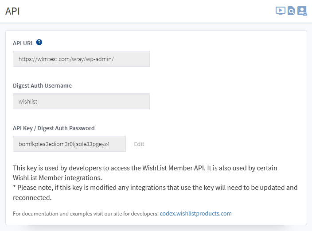Click the 'Please note' warning text
This screenshot has width=312, height=231.
pyautogui.click(x=155, y=192)
